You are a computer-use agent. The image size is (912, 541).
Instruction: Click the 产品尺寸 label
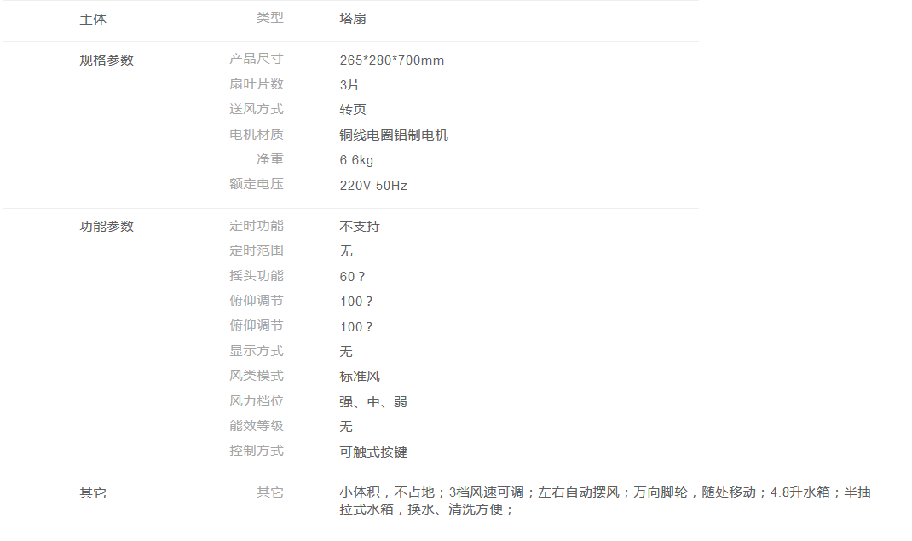[256, 59]
